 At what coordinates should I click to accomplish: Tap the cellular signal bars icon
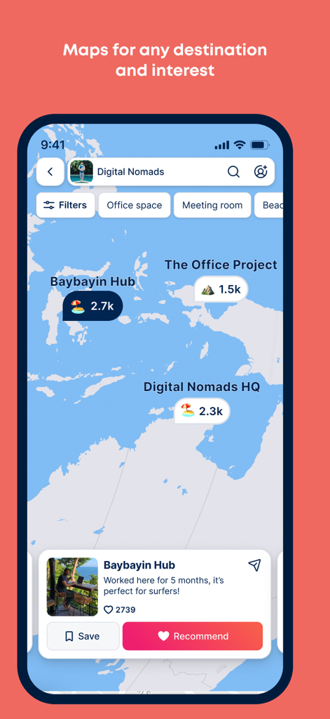point(222,145)
